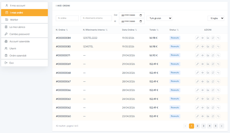
Task: Sort by Data Ordine column
Action: tap(129, 30)
